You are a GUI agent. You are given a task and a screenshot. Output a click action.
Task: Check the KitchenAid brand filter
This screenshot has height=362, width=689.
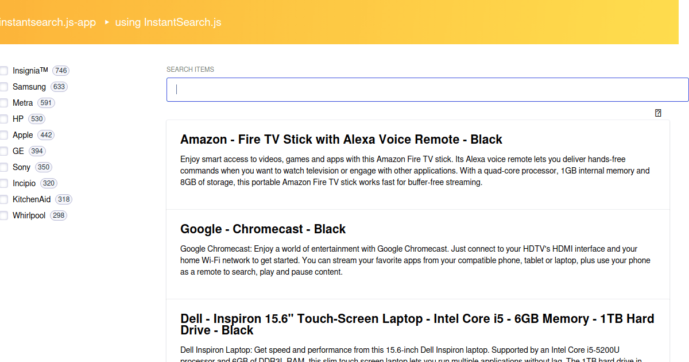pyautogui.click(x=3, y=199)
